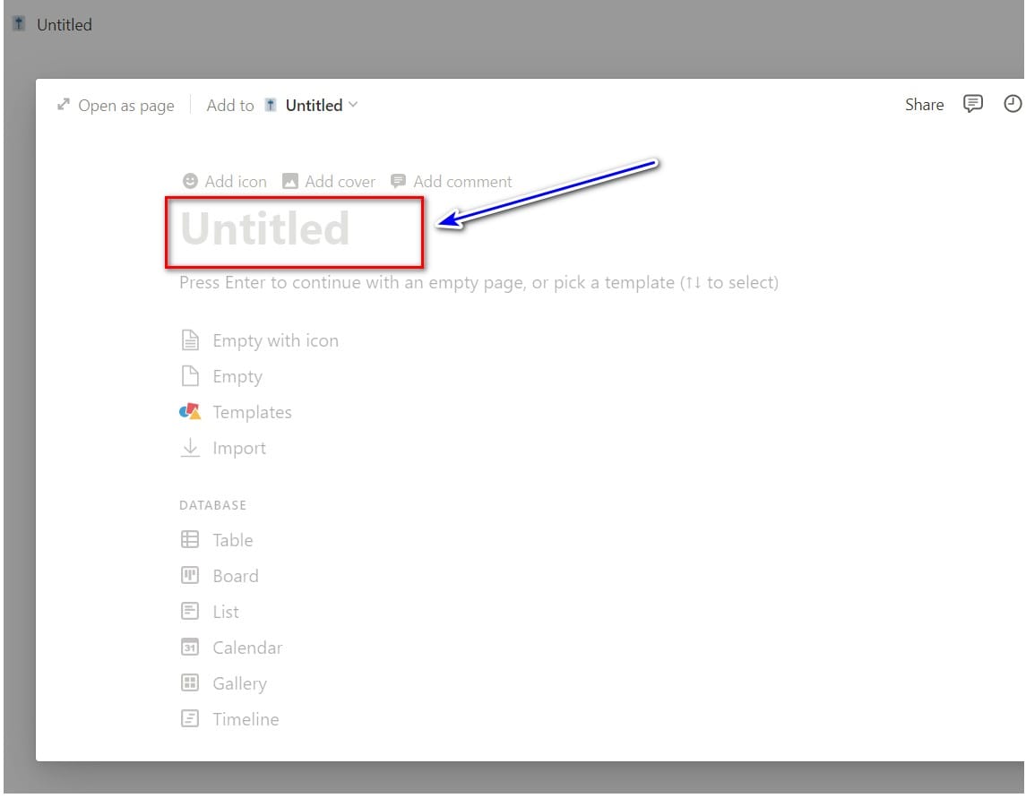Click the timeline icon beside Timeline
This screenshot has height=798, width=1026.
190,719
